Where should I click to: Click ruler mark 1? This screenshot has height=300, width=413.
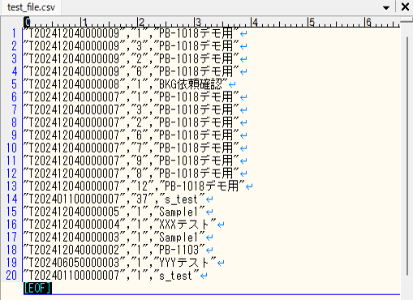pos(84,22)
